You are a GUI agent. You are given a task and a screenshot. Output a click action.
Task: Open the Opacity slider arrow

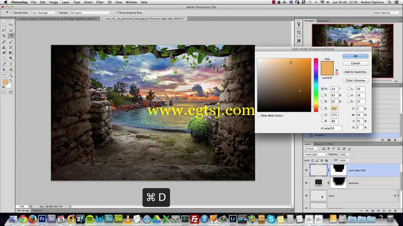click(x=348, y=155)
